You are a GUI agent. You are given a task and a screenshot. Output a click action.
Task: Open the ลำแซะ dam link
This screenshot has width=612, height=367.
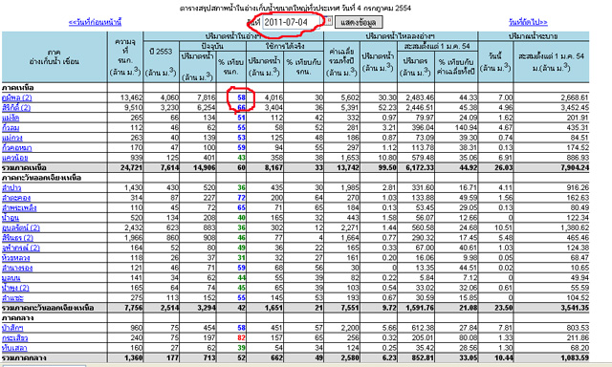coord(12,298)
